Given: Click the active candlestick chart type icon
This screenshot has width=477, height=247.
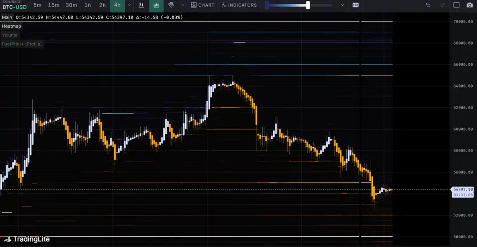Looking at the screenshot, I should [x=156, y=5].
